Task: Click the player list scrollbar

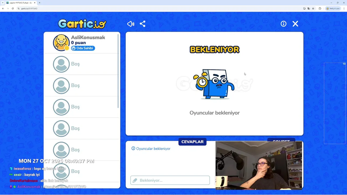Action: [x=118, y=70]
